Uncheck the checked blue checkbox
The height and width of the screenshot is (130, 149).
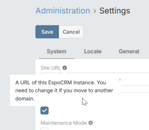coord(44,110)
